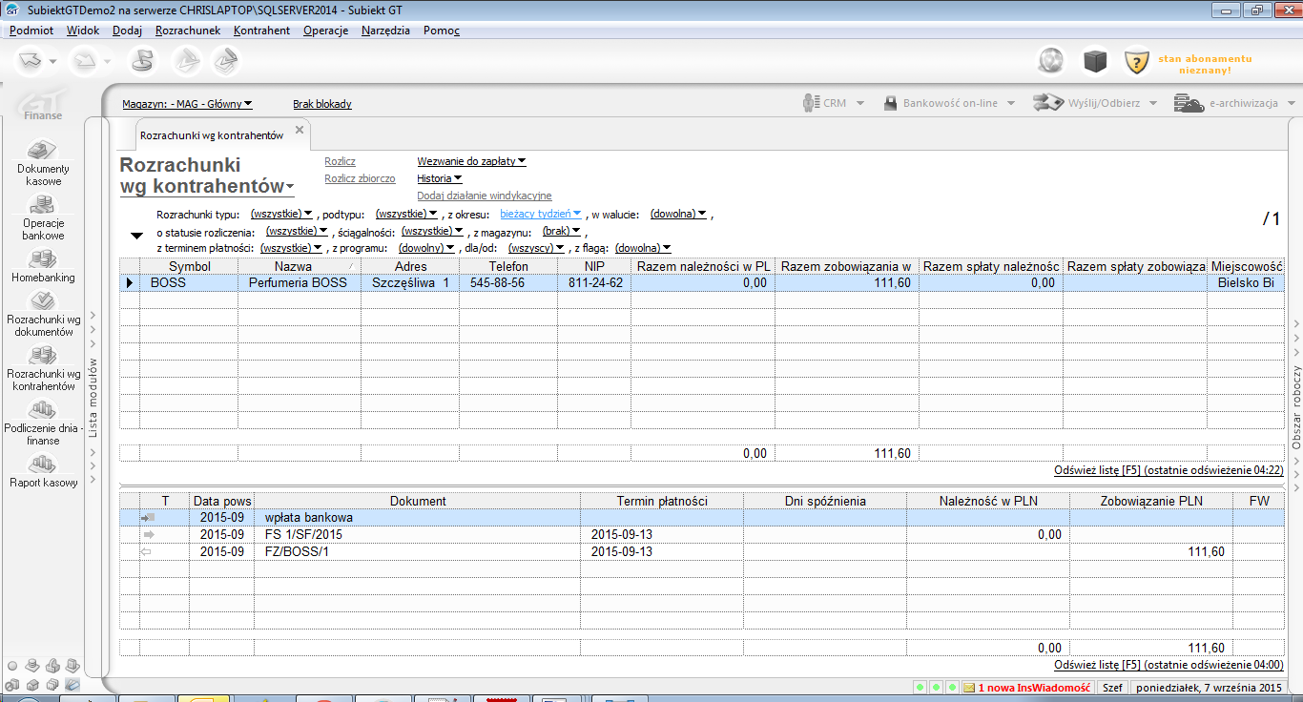
Task: Open the z programu (dowolny) filter
Action: 426,248
